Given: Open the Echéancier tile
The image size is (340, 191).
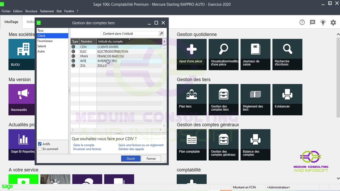Looking at the screenshot, I should [287, 99].
